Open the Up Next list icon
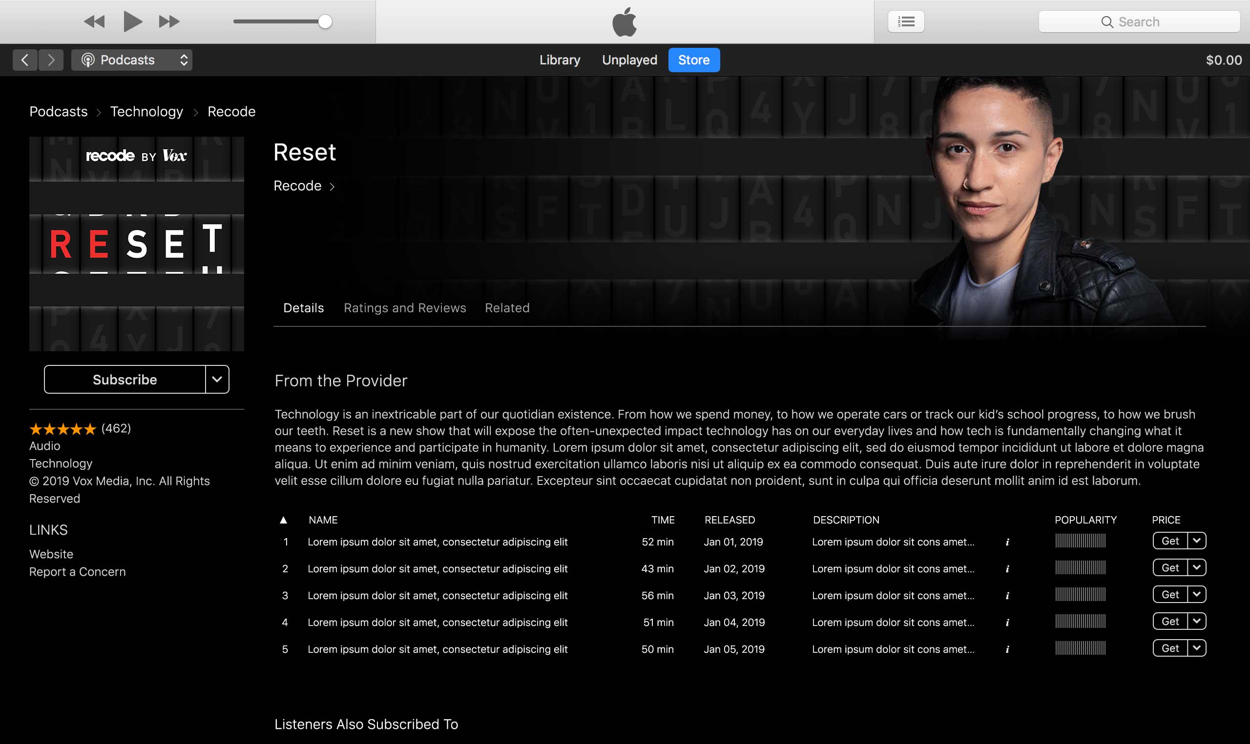 click(906, 21)
